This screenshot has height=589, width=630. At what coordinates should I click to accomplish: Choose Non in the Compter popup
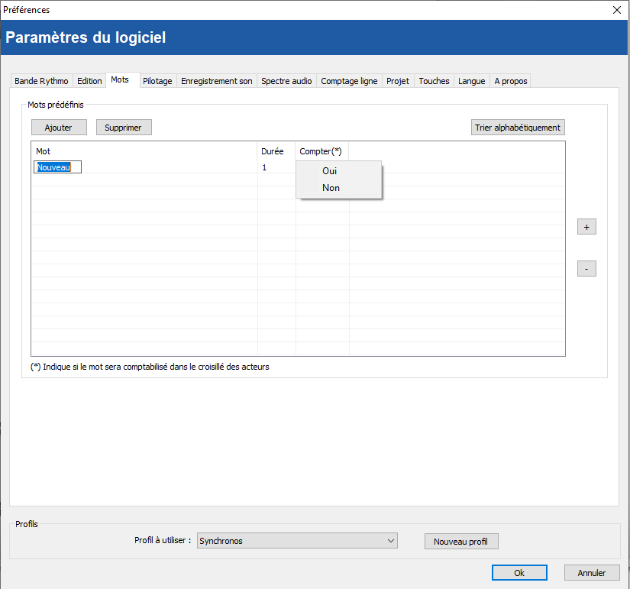coord(331,188)
